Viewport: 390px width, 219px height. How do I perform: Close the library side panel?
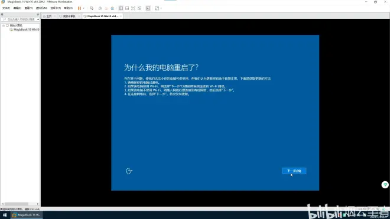[38, 14]
